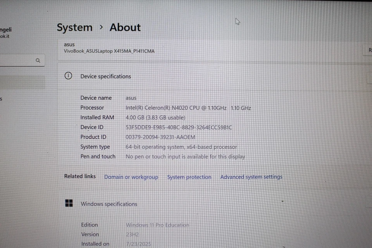Click the 23H2 version value
The width and height of the screenshot is (372, 248).
pyautogui.click(x=133, y=234)
